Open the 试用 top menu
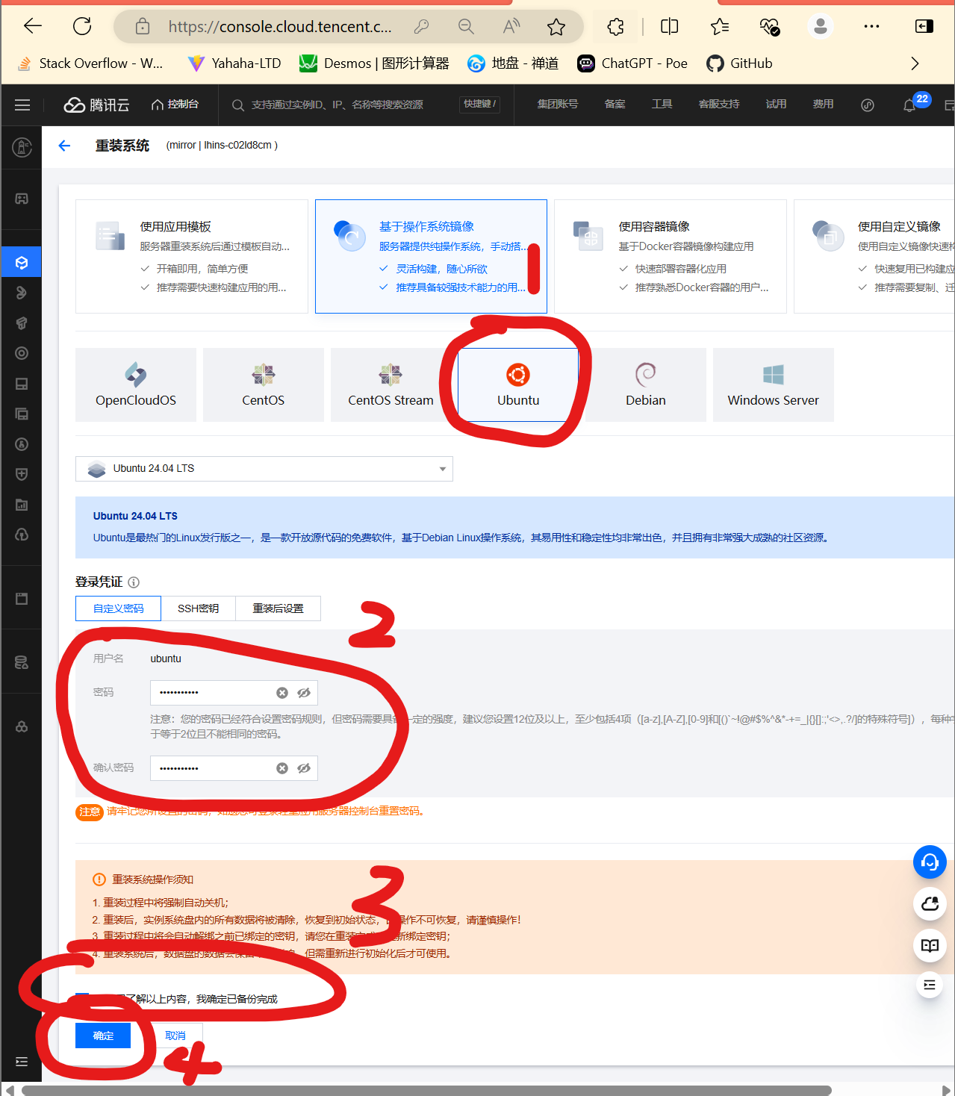955x1096 pixels. (777, 105)
